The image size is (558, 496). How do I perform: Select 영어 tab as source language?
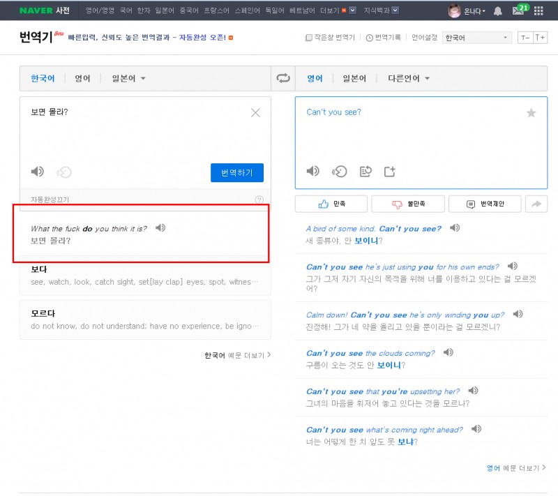tap(82, 79)
